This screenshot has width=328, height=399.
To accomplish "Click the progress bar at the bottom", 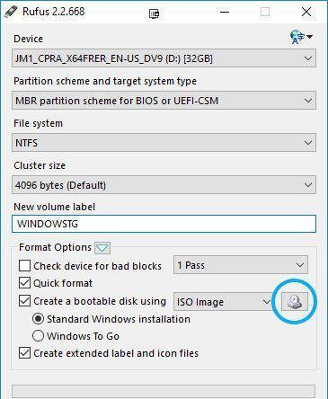I will tap(164, 392).
